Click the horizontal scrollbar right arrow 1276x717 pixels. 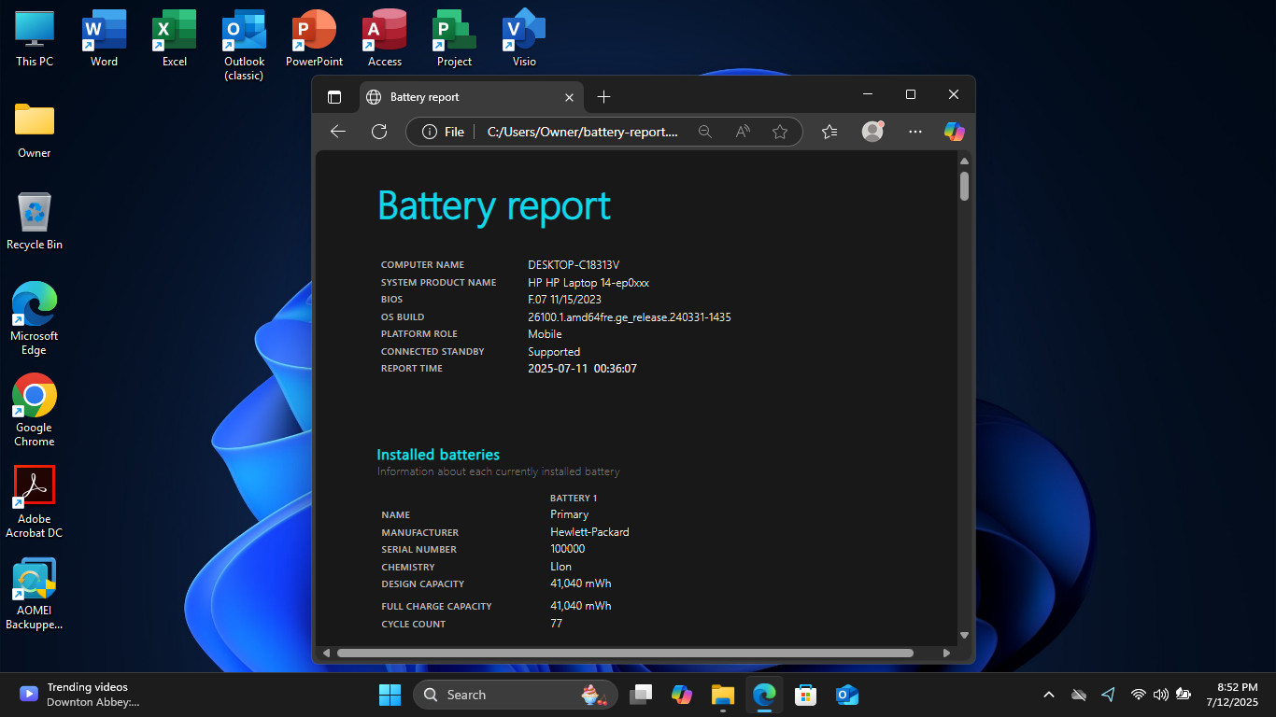pyautogui.click(x=946, y=653)
